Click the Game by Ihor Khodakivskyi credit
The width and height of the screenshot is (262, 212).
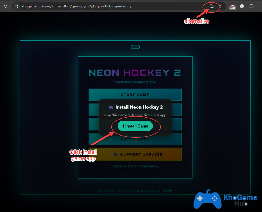[x=135, y=166]
